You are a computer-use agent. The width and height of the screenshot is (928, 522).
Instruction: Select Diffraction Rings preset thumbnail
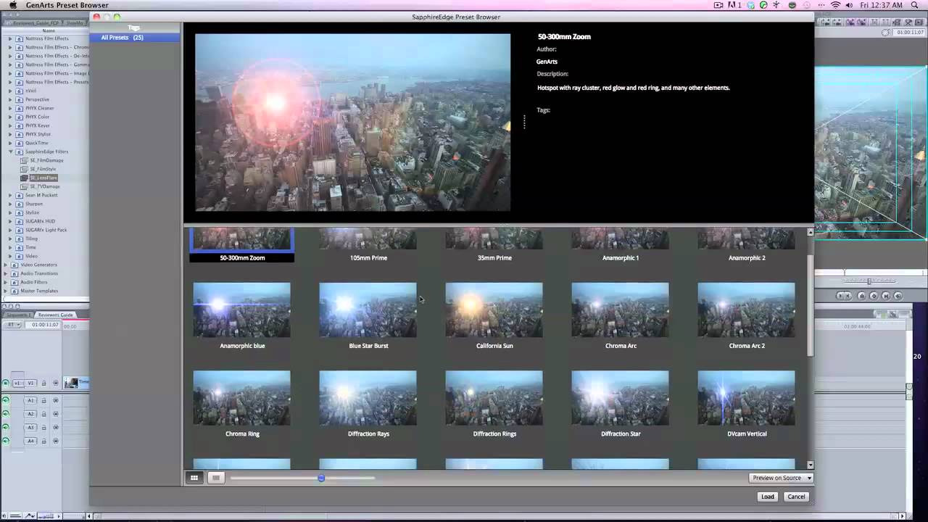(494, 398)
